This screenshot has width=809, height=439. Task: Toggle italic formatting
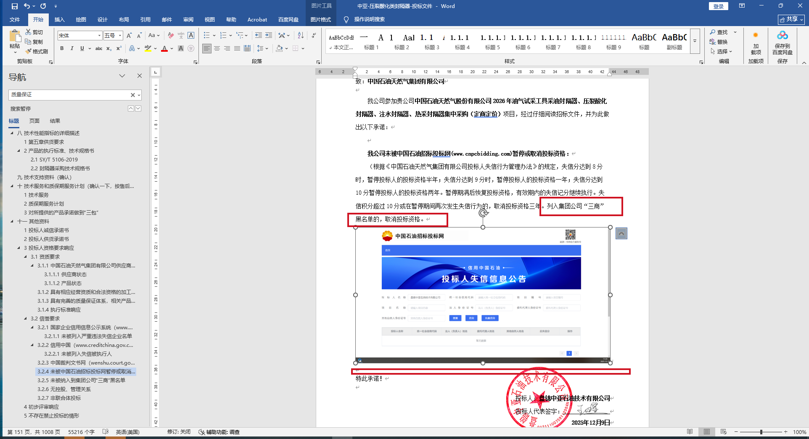click(x=72, y=48)
